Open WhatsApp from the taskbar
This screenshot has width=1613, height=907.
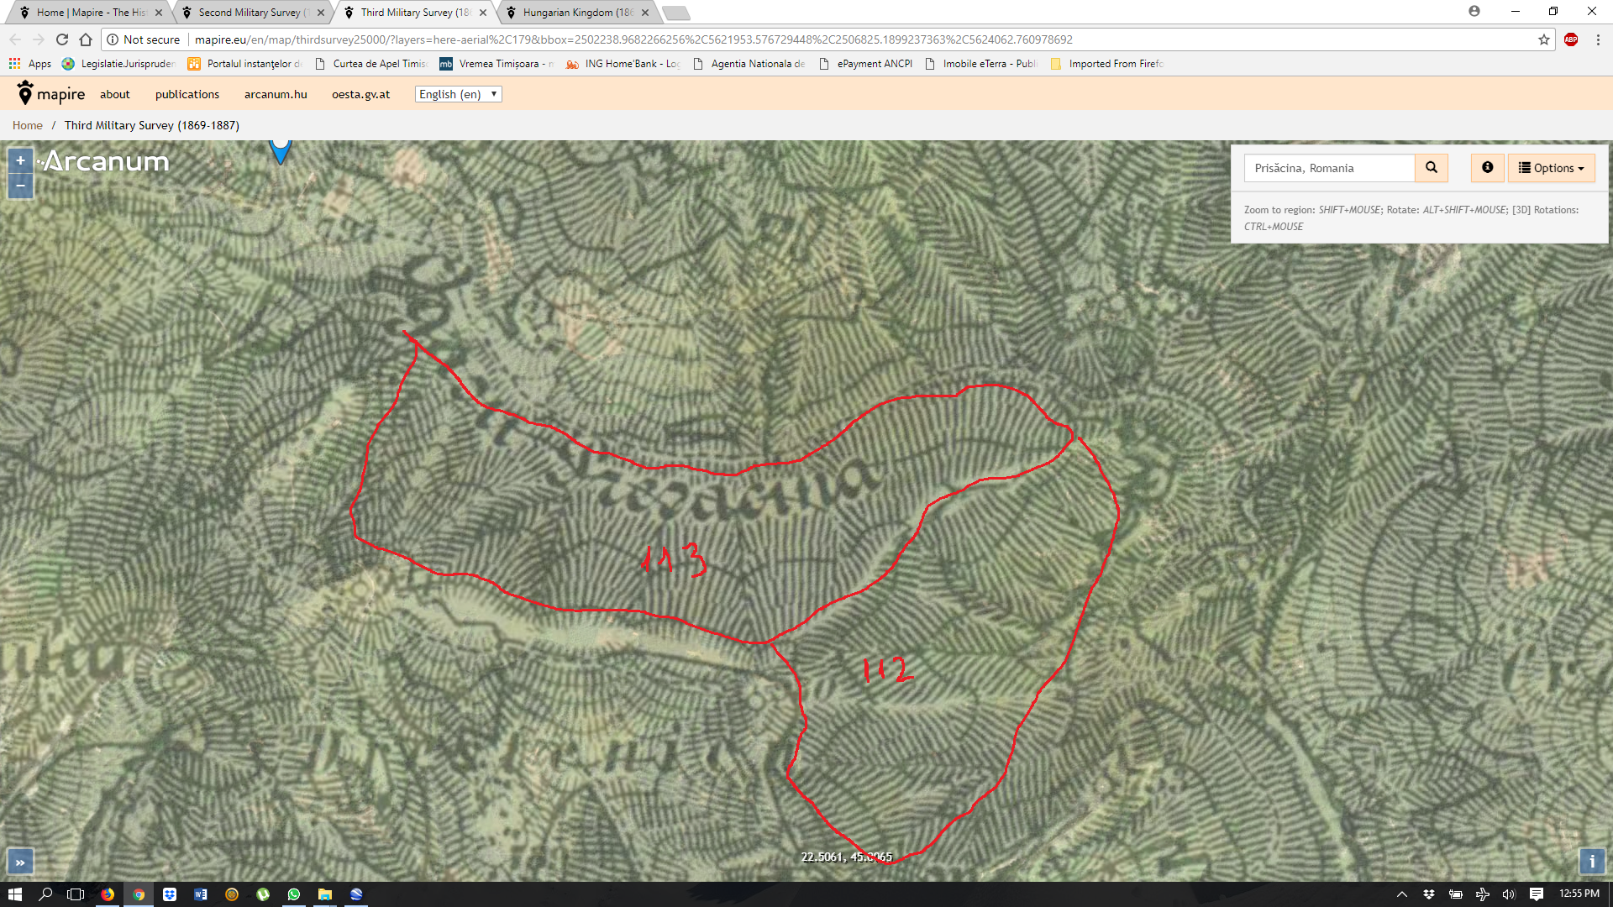[x=294, y=894]
